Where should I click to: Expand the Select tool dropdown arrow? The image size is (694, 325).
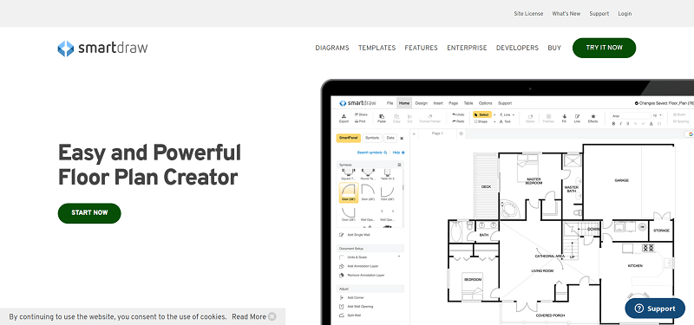coord(494,115)
